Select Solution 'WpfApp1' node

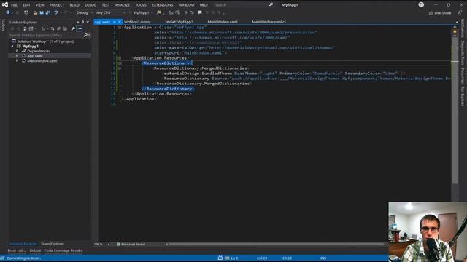coord(45,41)
